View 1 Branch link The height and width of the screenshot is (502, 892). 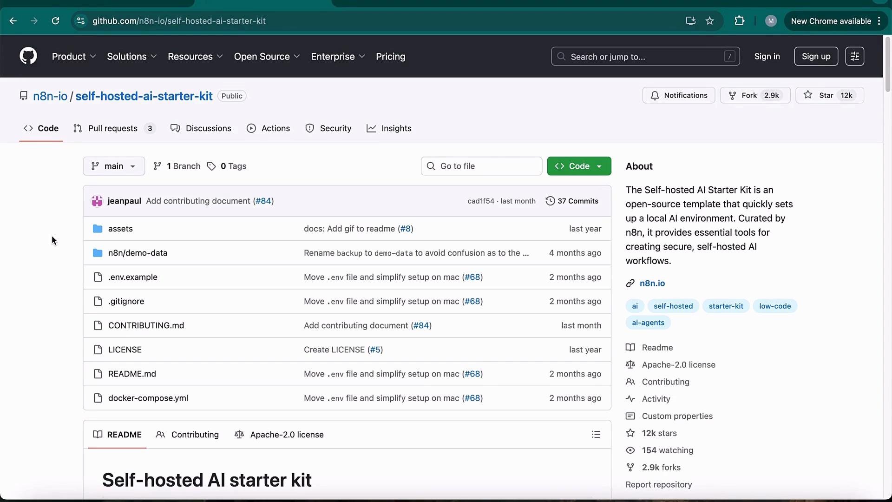pos(177,166)
